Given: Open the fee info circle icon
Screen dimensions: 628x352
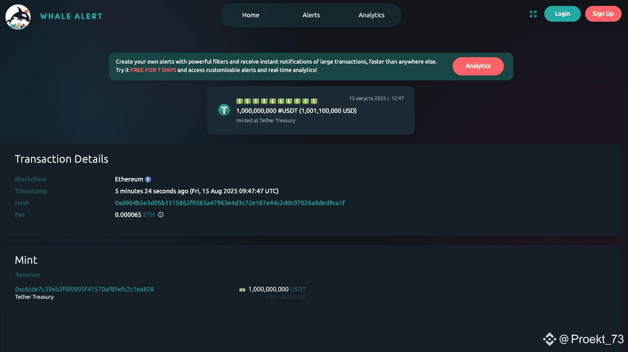Looking at the screenshot, I should click(x=161, y=215).
